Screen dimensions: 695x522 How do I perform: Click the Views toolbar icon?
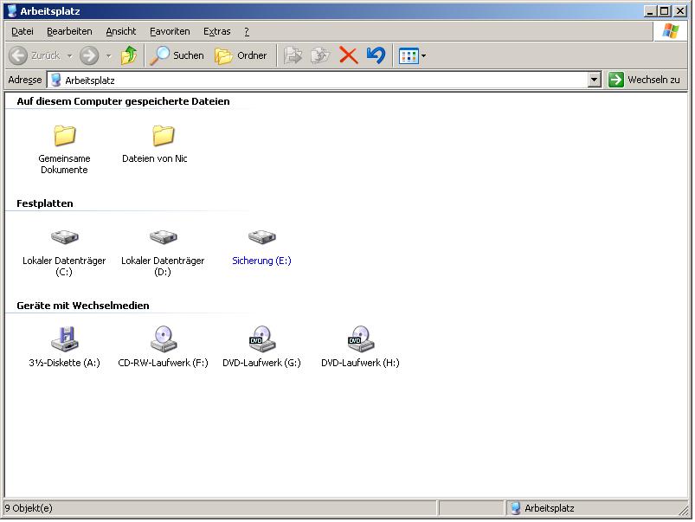point(409,56)
